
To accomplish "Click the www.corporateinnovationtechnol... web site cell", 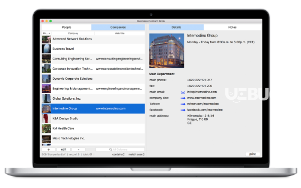I will [119, 69].
